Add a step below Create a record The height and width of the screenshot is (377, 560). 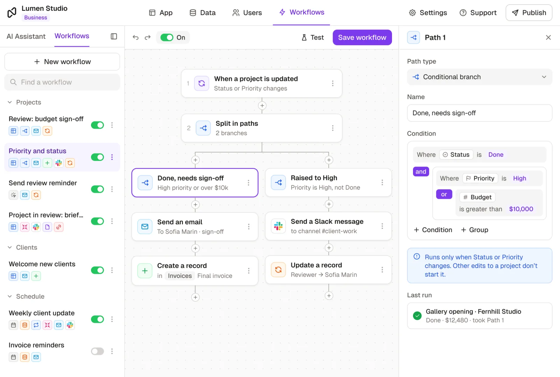point(195,297)
